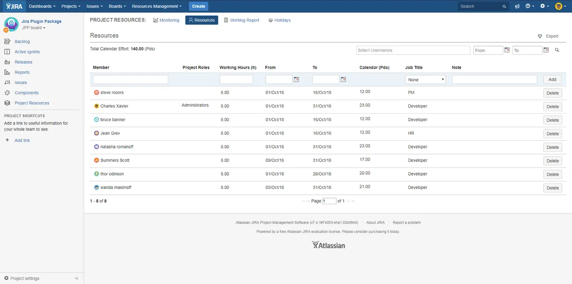Click wanda maximoff's avatar icon
The image size is (572, 284).
click(96, 188)
